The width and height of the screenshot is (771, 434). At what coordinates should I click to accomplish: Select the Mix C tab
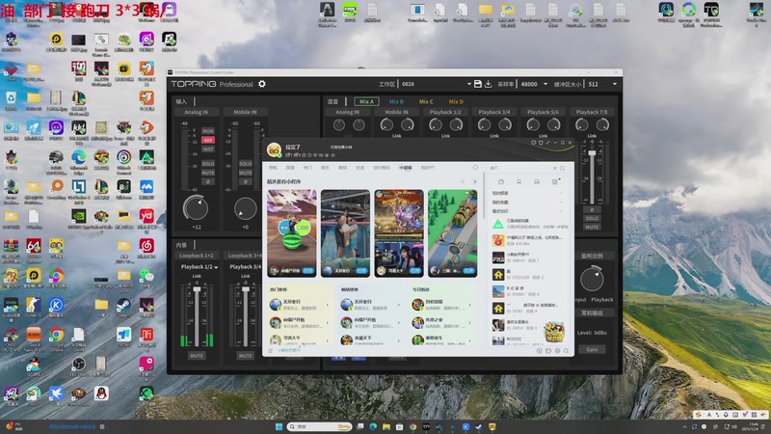click(426, 101)
